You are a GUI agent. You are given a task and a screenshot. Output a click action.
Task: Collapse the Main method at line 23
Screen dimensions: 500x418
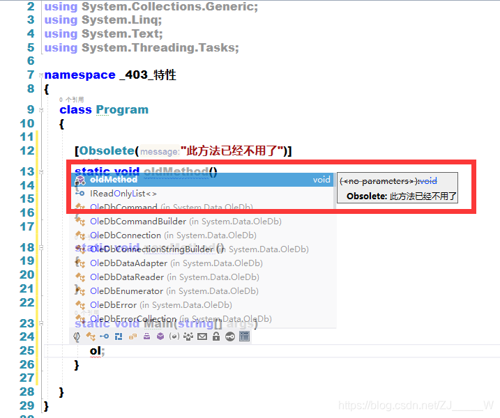click(x=41, y=323)
